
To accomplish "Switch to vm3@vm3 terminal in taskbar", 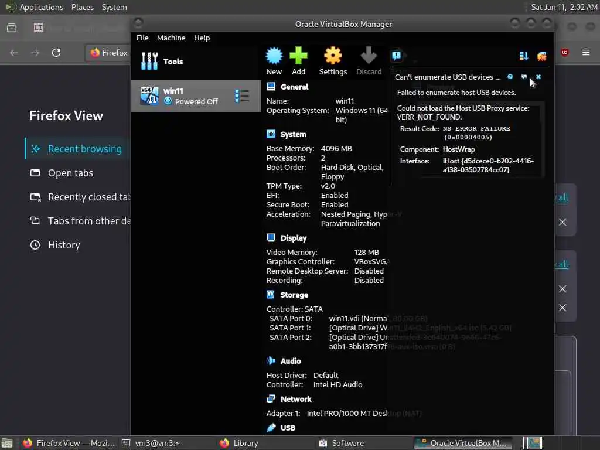I will tap(152, 443).
